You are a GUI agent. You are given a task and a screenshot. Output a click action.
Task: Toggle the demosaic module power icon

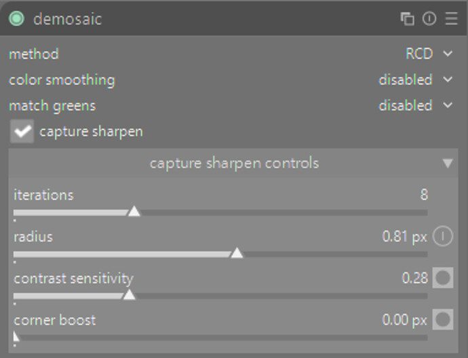(17, 19)
